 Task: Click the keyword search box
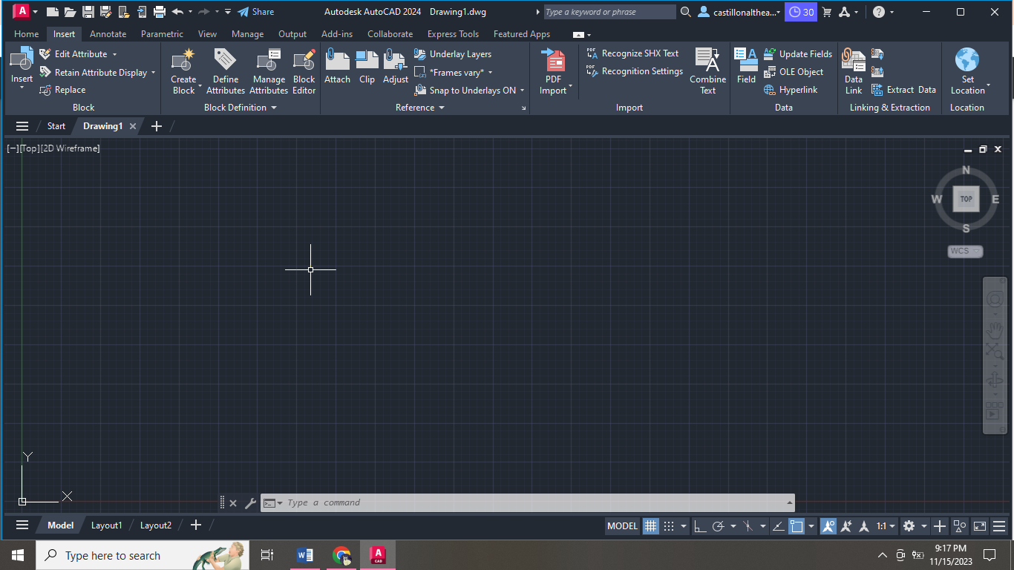[609, 12]
